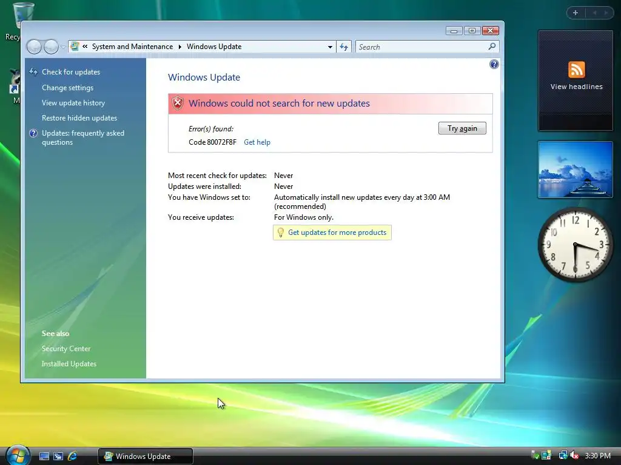Expand the address bar history dropdown
Image resolution: width=621 pixels, height=465 pixels.
pyautogui.click(x=330, y=47)
